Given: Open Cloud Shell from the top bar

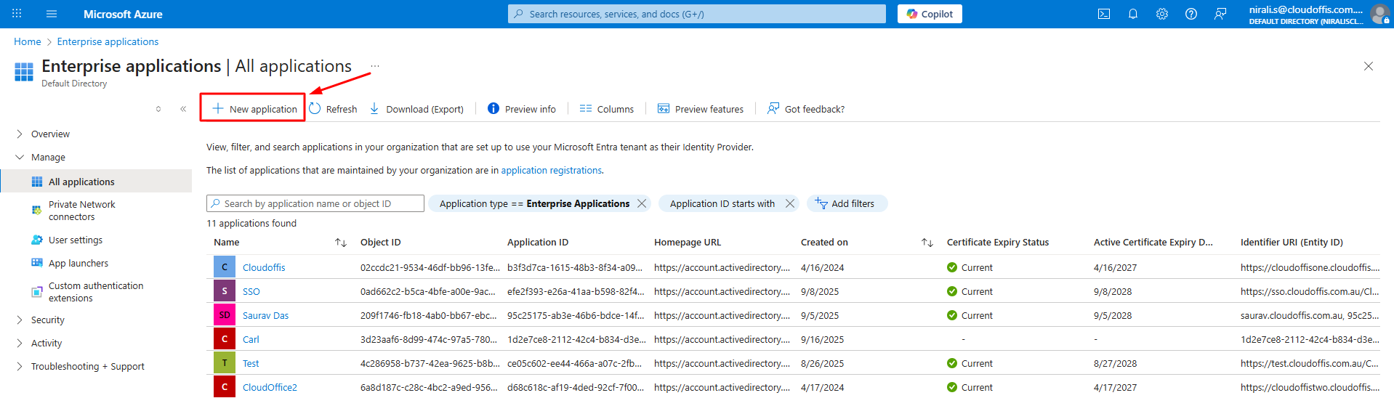Looking at the screenshot, I should point(1104,14).
